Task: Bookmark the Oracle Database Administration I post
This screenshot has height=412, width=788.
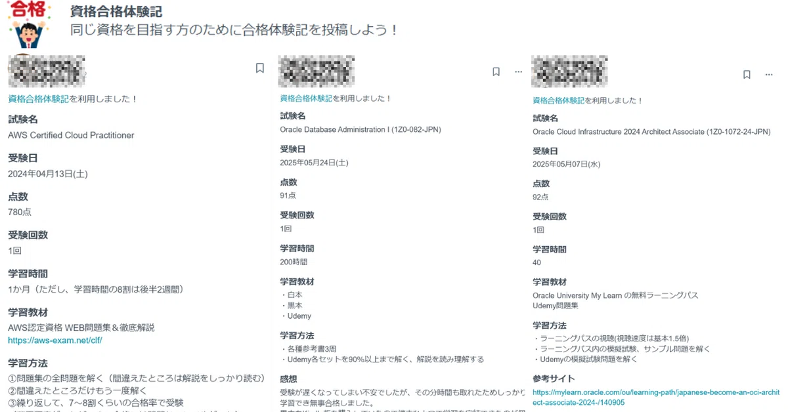Action: (x=496, y=72)
